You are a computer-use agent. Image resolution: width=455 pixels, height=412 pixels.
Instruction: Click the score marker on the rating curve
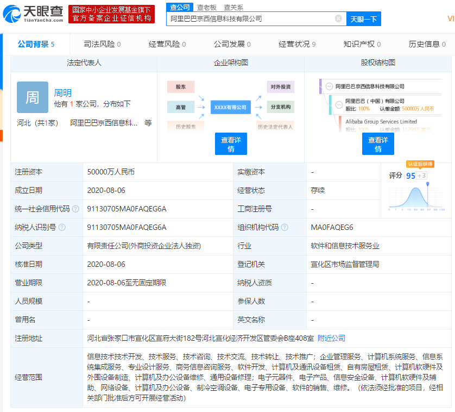tap(428, 184)
